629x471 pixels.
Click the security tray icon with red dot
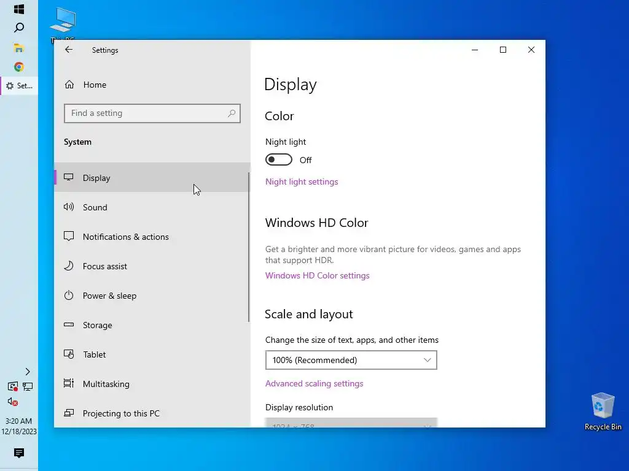click(x=13, y=386)
